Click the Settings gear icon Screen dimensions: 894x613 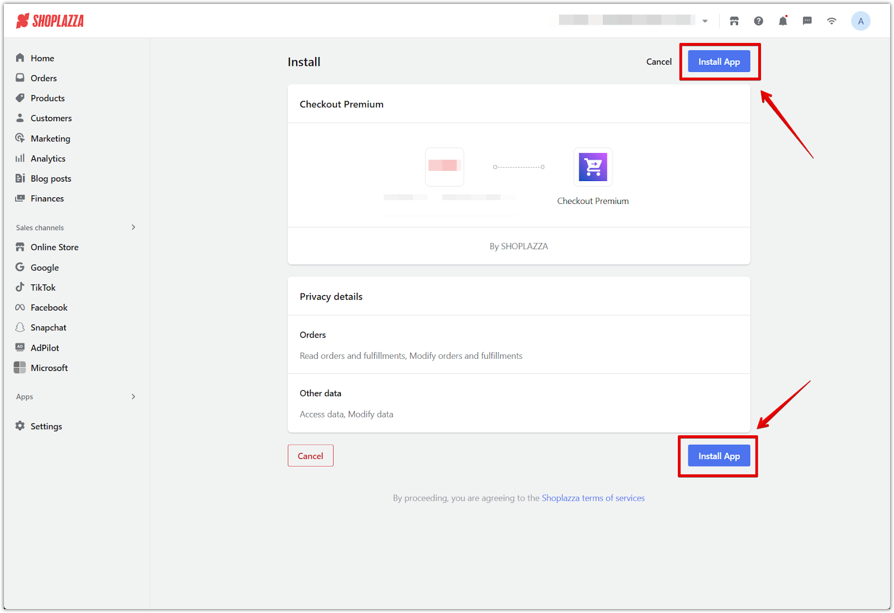point(20,426)
